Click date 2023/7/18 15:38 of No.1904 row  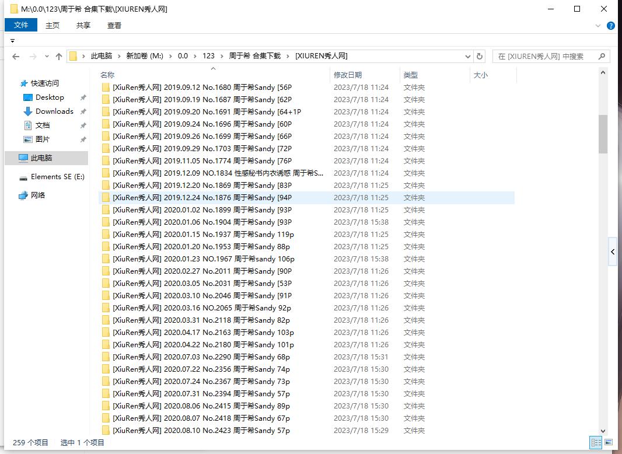point(361,222)
